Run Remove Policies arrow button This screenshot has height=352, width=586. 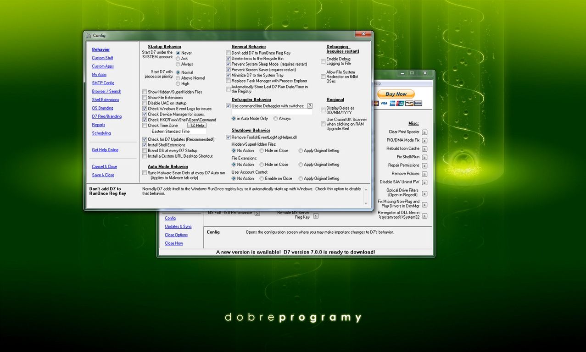point(424,174)
